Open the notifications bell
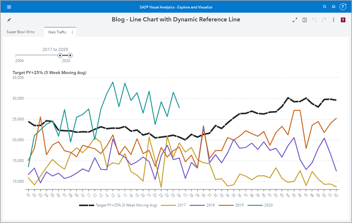The height and width of the screenshot is (223, 352). coord(334,7)
